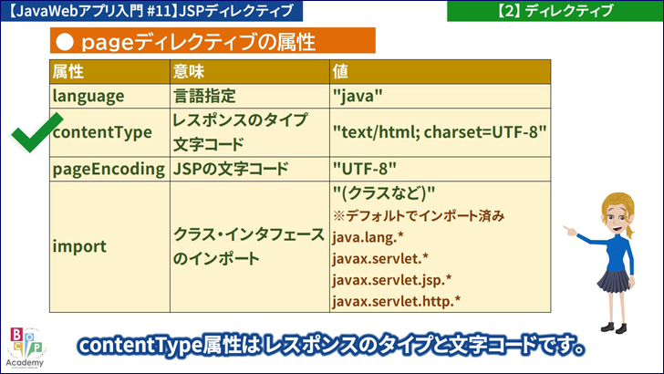Click the white bullet circle in orange heading
664x374 pixels.
tap(64, 42)
